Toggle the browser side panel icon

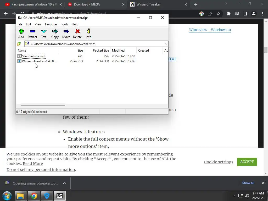pyautogui.click(x=245, y=14)
